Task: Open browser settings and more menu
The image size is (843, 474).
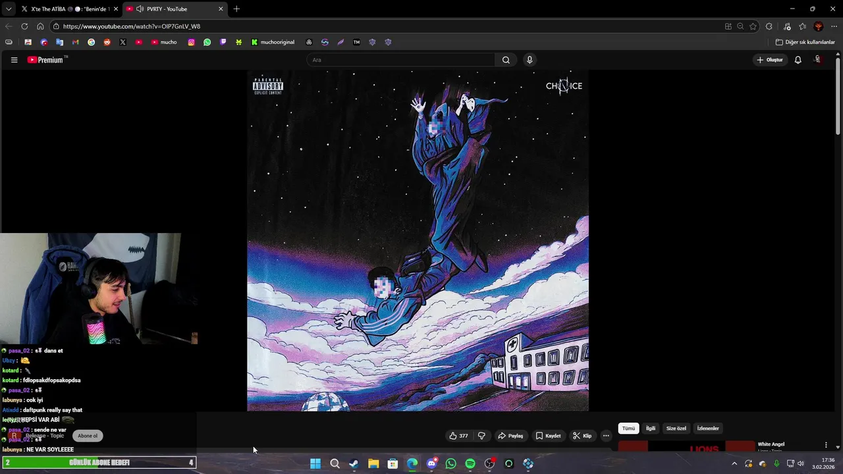Action: [x=834, y=26]
